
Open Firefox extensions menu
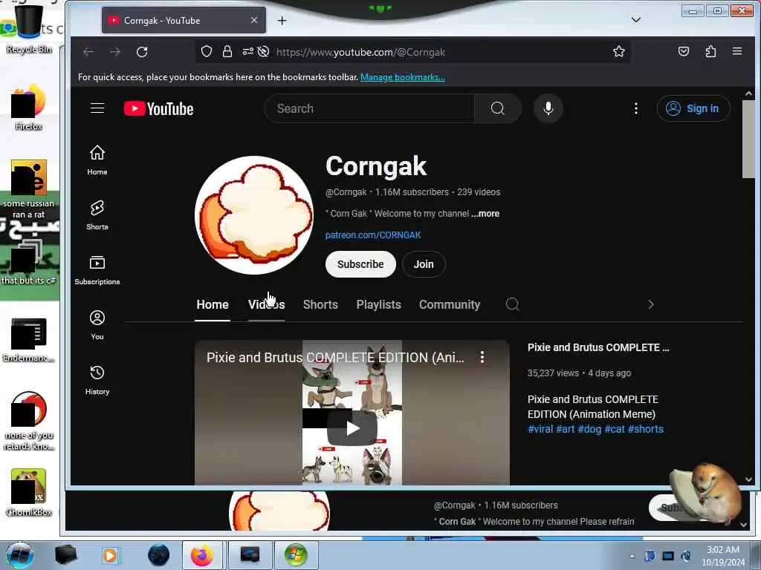pos(710,51)
